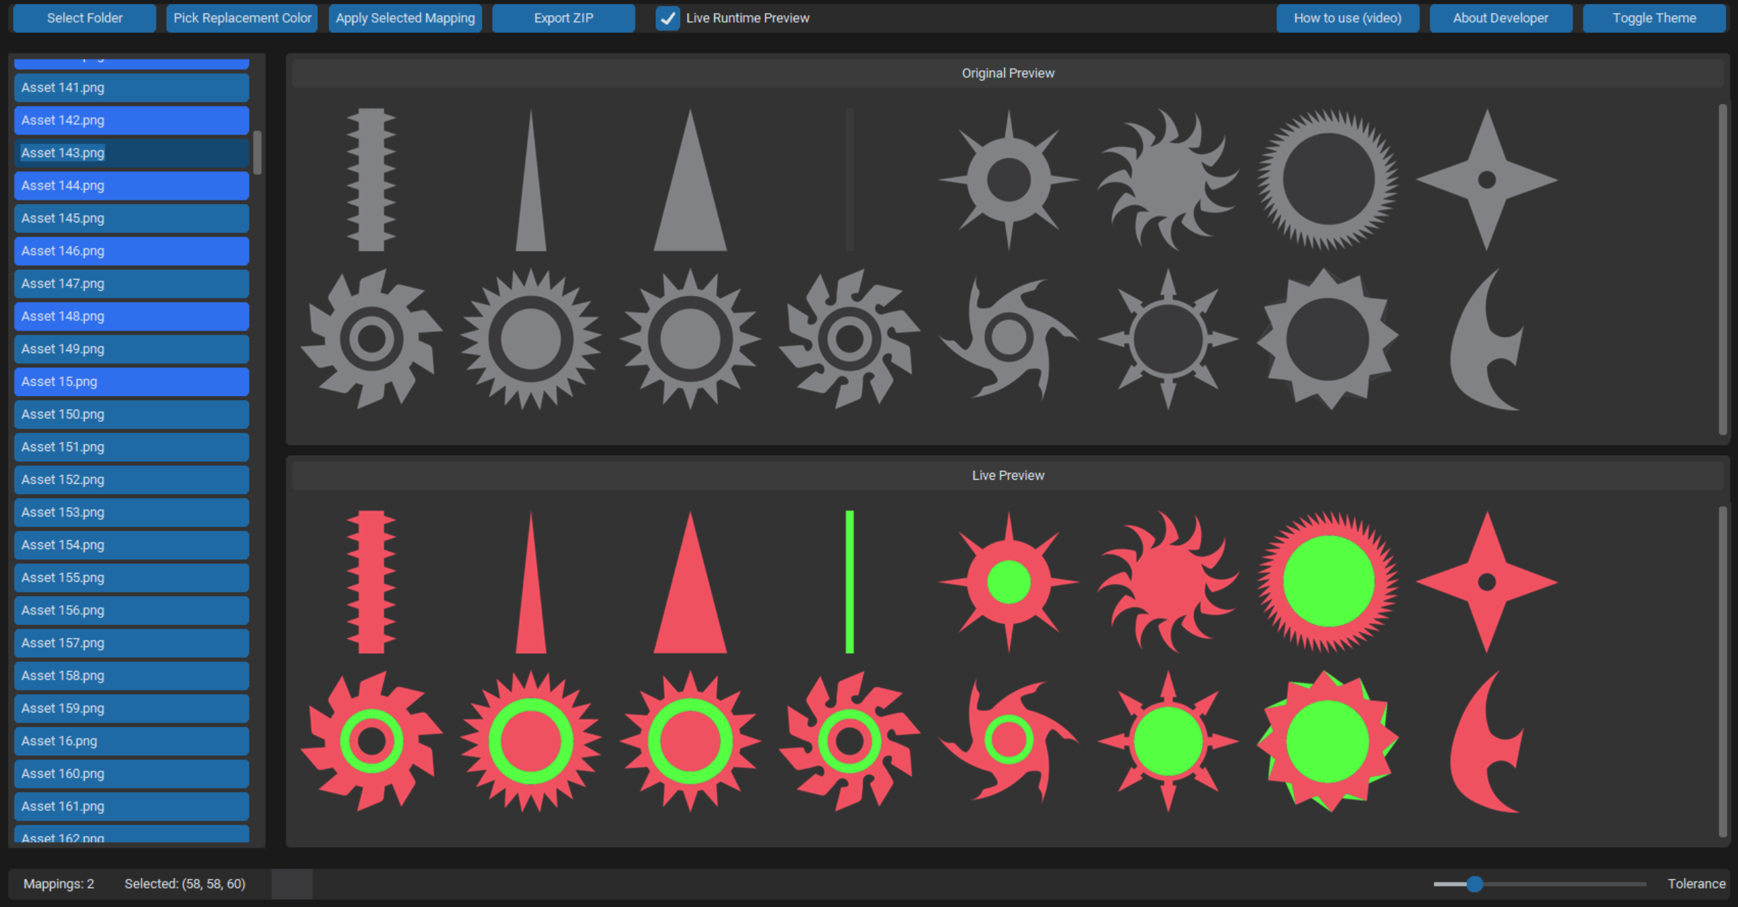
Task: Pick Asset 155.png from the list
Action: tap(131, 578)
